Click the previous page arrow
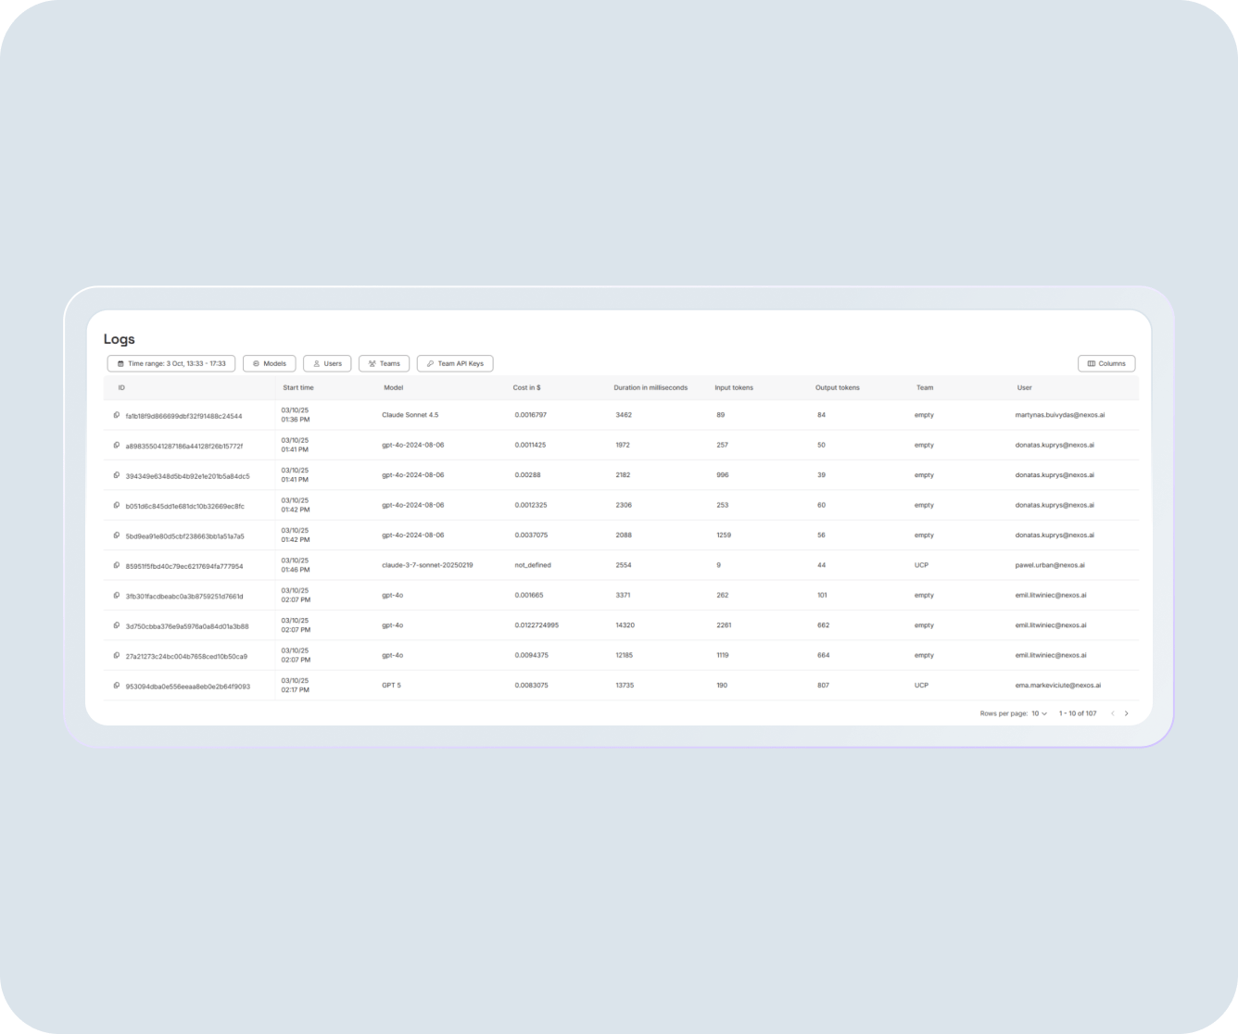1238x1034 pixels. (x=1112, y=713)
